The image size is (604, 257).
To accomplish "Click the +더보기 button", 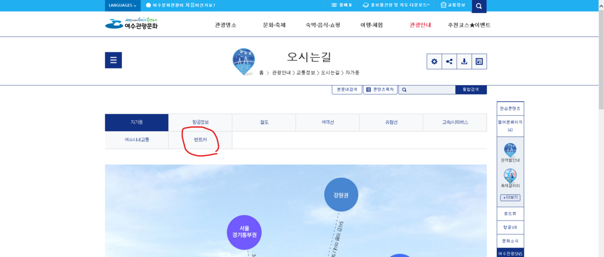I will pyautogui.click(x=510, y=198).
